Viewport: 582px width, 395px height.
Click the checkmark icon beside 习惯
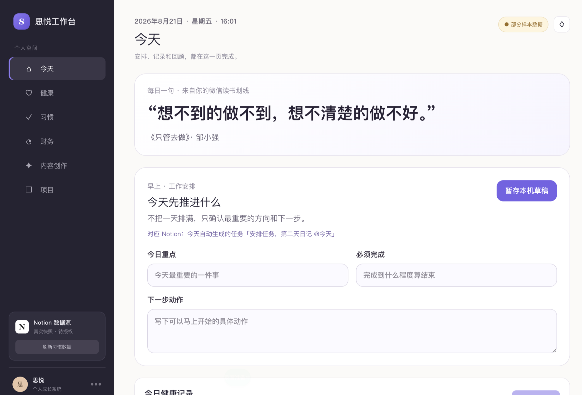pyautogui.click(x=29, y=117)
